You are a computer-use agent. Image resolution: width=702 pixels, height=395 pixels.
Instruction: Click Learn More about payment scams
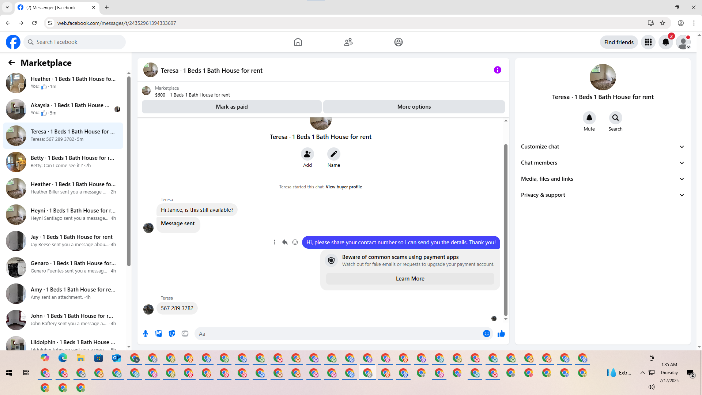tap(410, 279)
